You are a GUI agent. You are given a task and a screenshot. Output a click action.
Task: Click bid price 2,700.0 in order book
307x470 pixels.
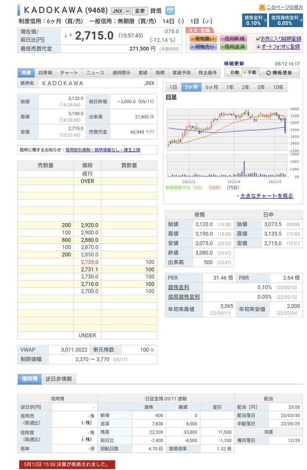coord(90,291)
